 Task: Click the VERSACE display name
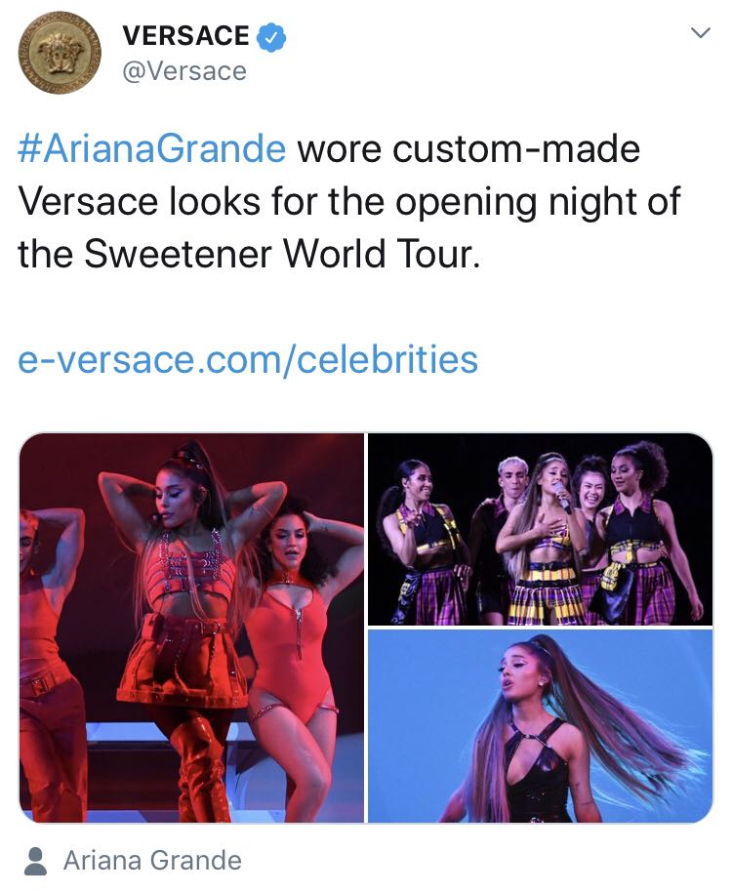pos(186,36)
